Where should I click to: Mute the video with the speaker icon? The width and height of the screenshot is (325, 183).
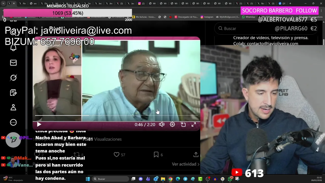162,125
